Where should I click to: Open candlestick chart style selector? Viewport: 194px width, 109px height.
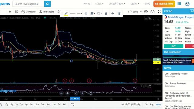pyautogui.click(x=17, y=12)
